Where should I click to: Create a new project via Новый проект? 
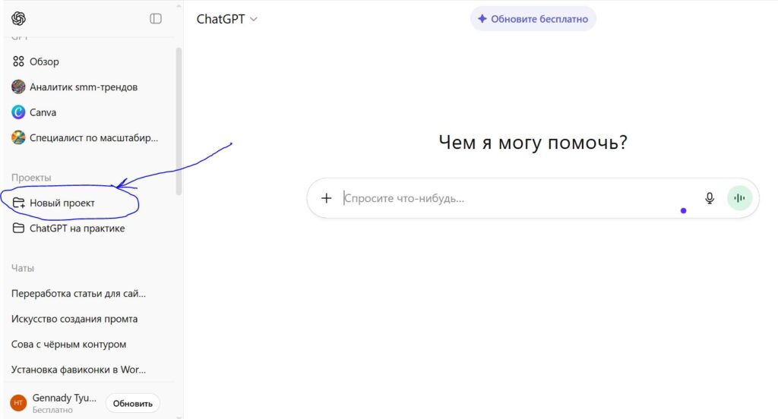tap(62, 203)
